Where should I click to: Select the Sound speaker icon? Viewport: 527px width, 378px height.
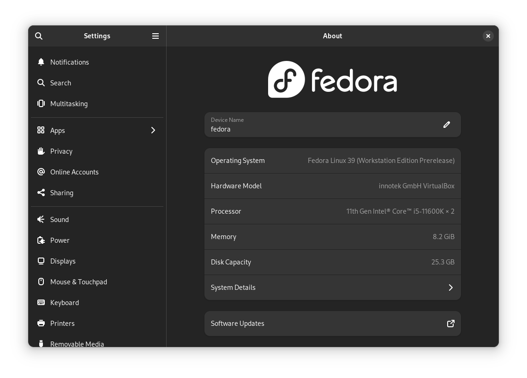[x=41, y=219]
